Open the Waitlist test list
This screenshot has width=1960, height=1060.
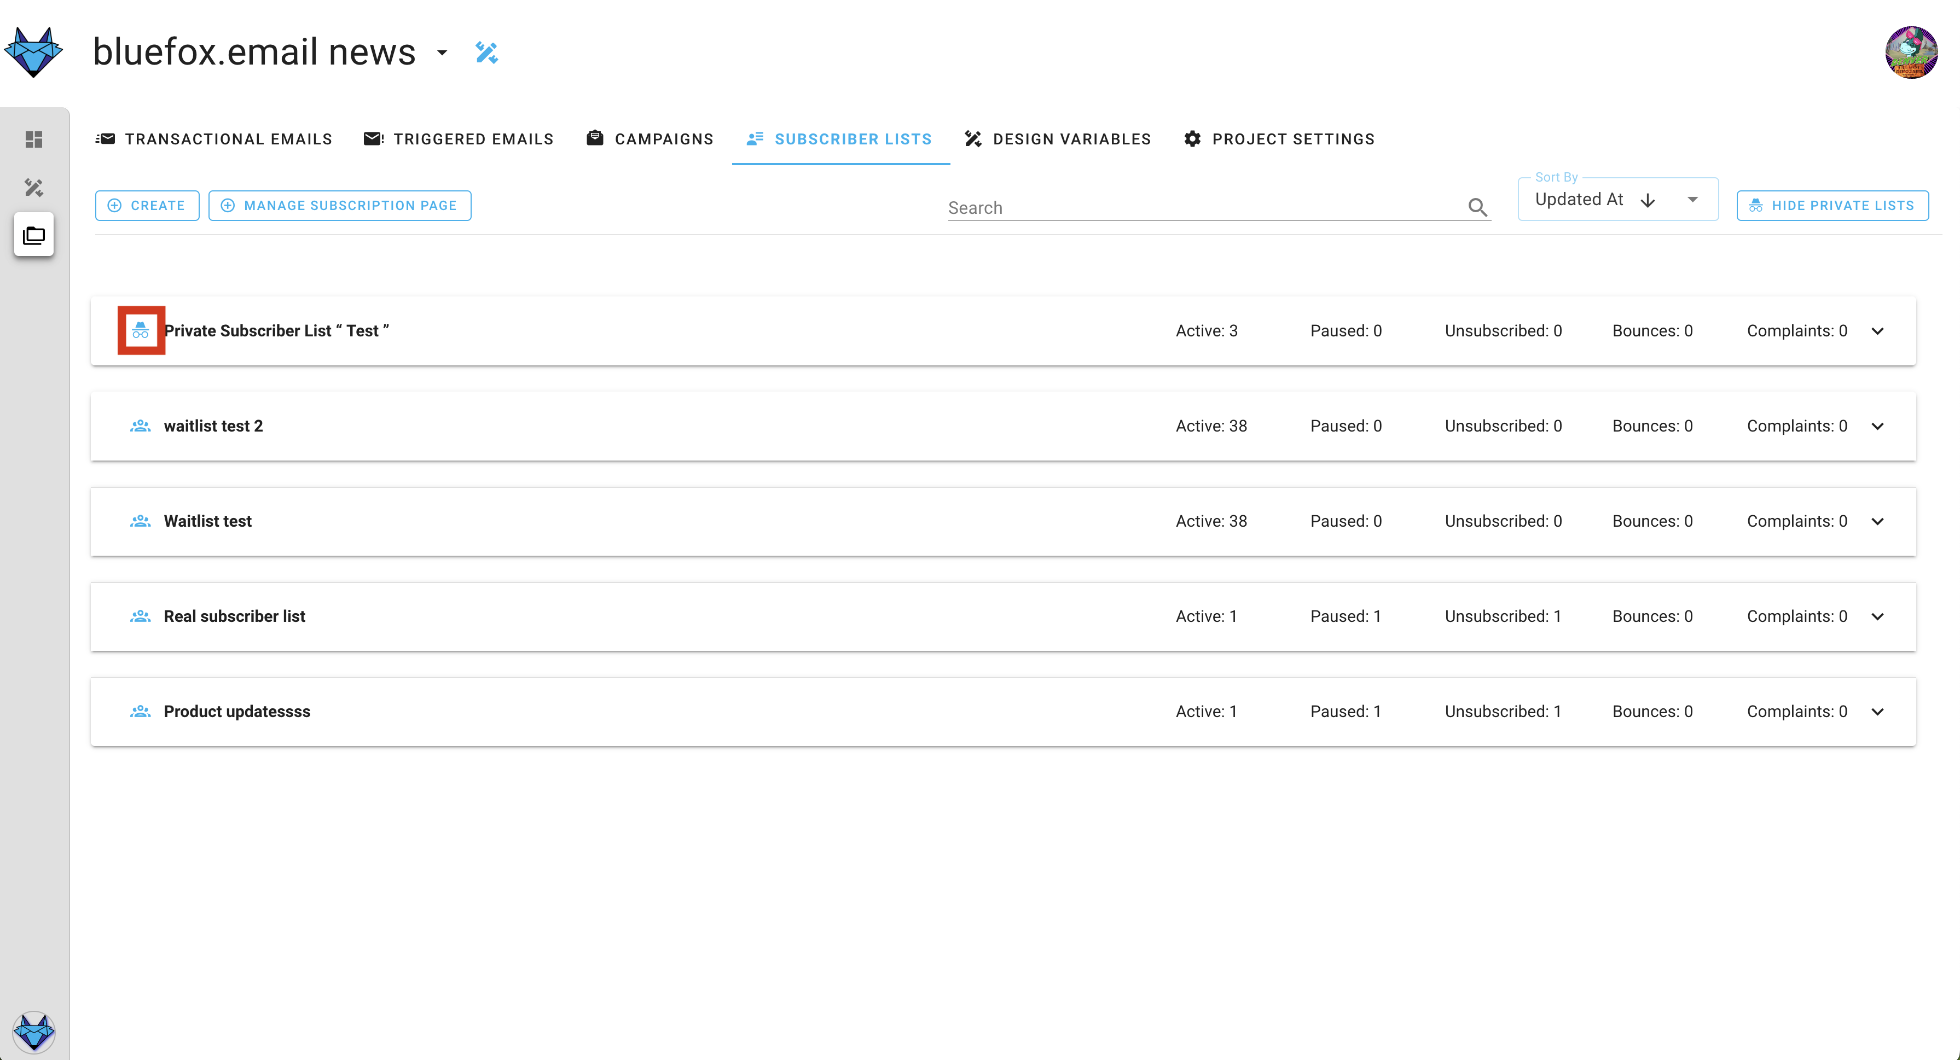click(x=208, y=521)
